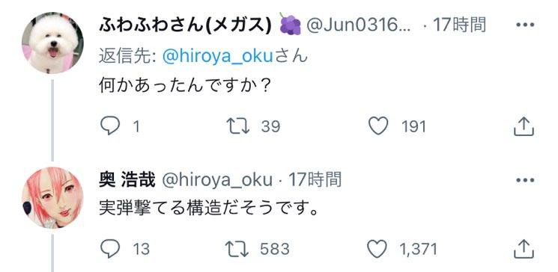The height and width of the screenshot is (272, 558).
Task: Open the gray @hiroya_oku handle by 奥 浩哉
Action: click(x=217, y=180)
